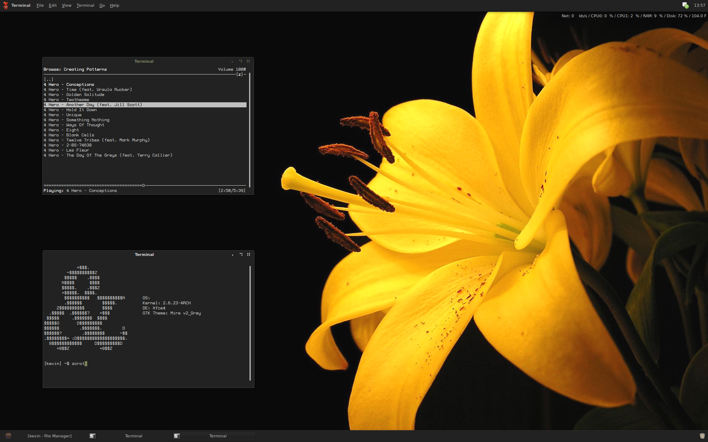Click the first Terminal icon in the taskbar
This screenshot has height=442, width=708.
(x=92, y=436)
